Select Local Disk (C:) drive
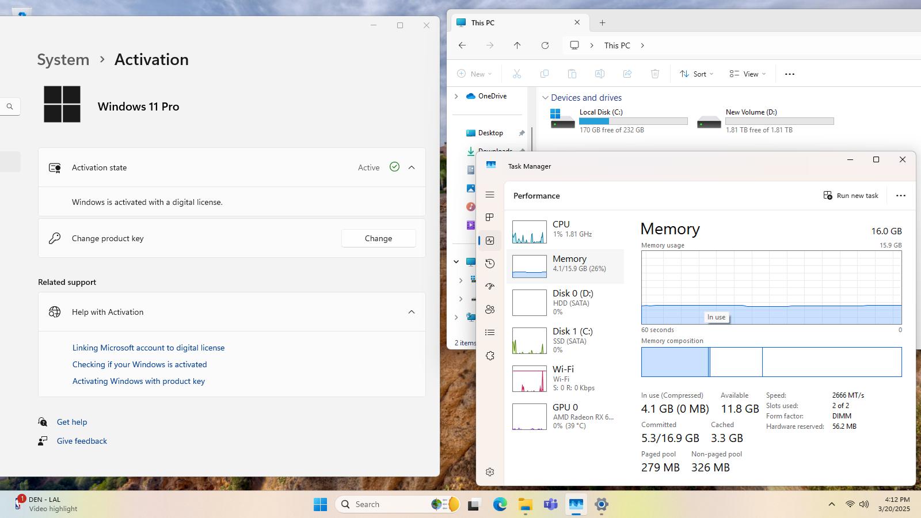 tap(619, 121)
